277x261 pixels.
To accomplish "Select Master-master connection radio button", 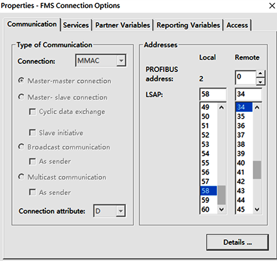I will 21,81.
